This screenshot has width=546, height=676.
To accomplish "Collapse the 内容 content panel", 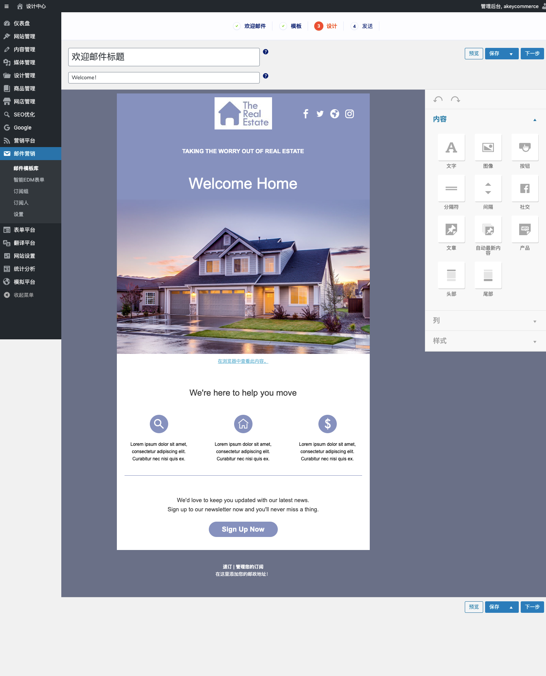I will coord(535,120).
